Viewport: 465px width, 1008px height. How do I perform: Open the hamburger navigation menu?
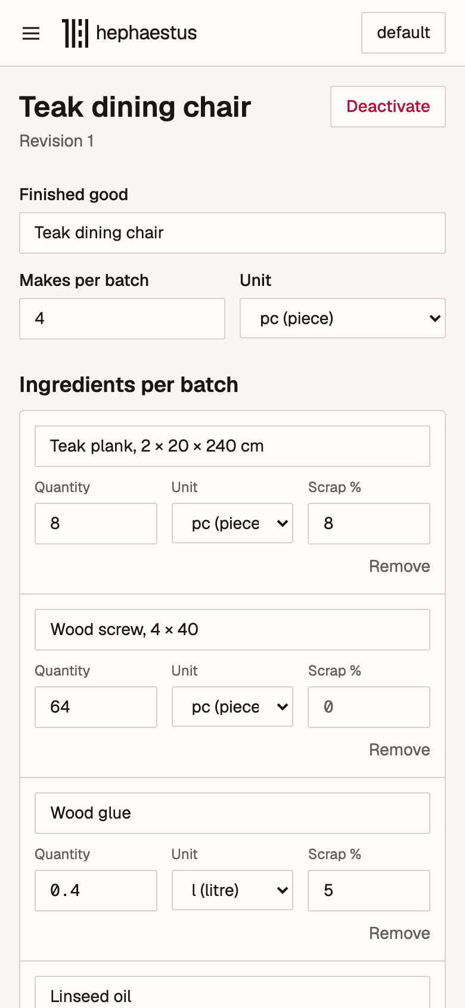pos(31,33)
